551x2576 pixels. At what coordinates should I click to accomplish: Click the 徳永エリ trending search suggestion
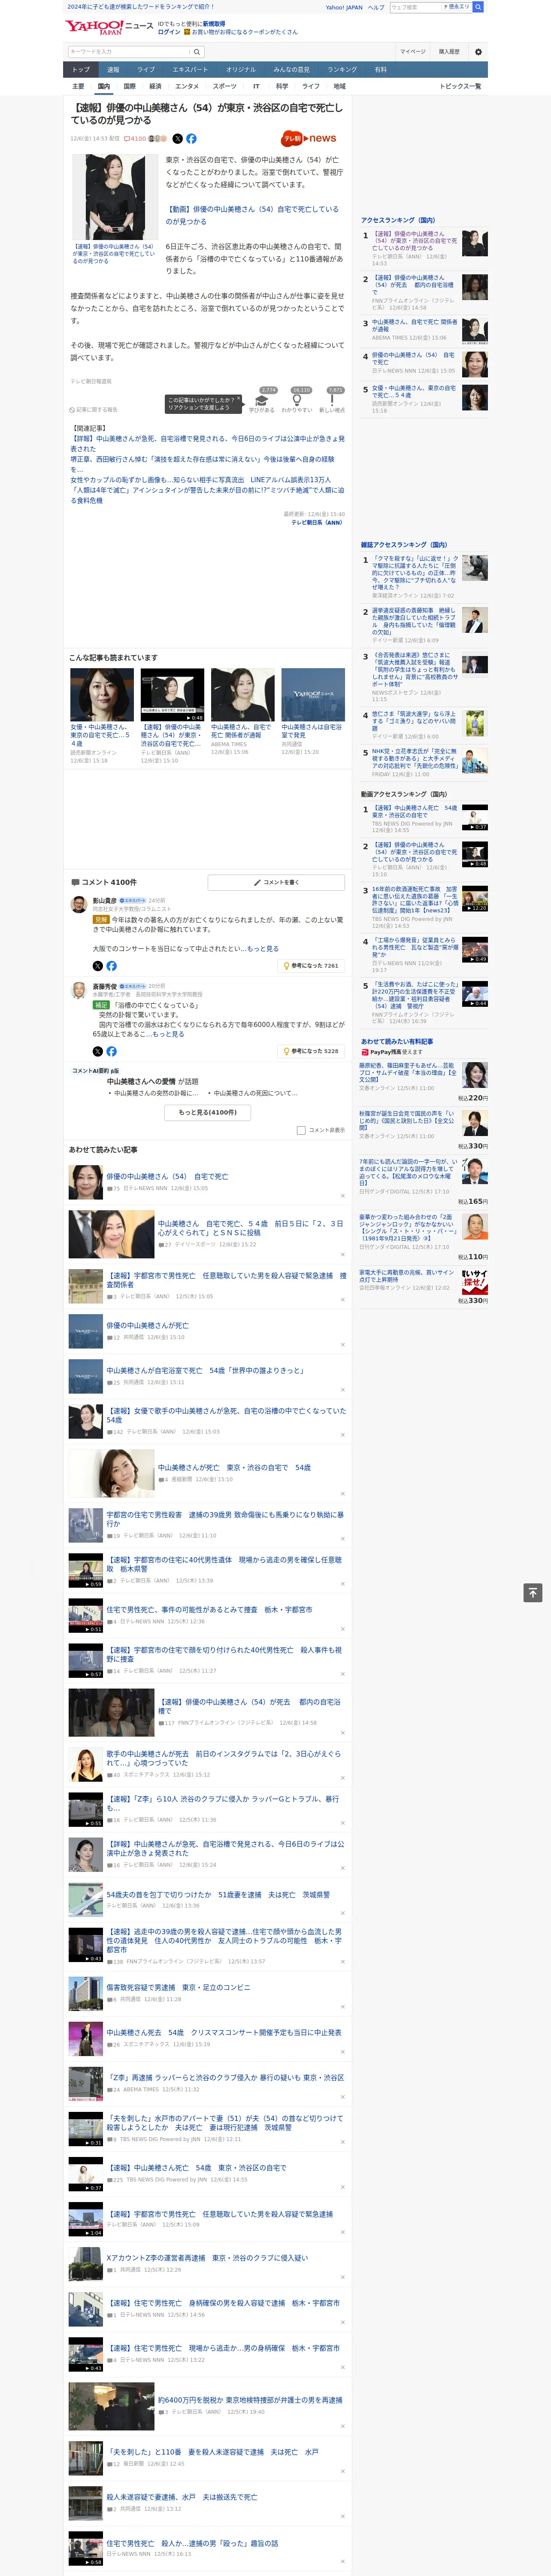click(457, 7)
